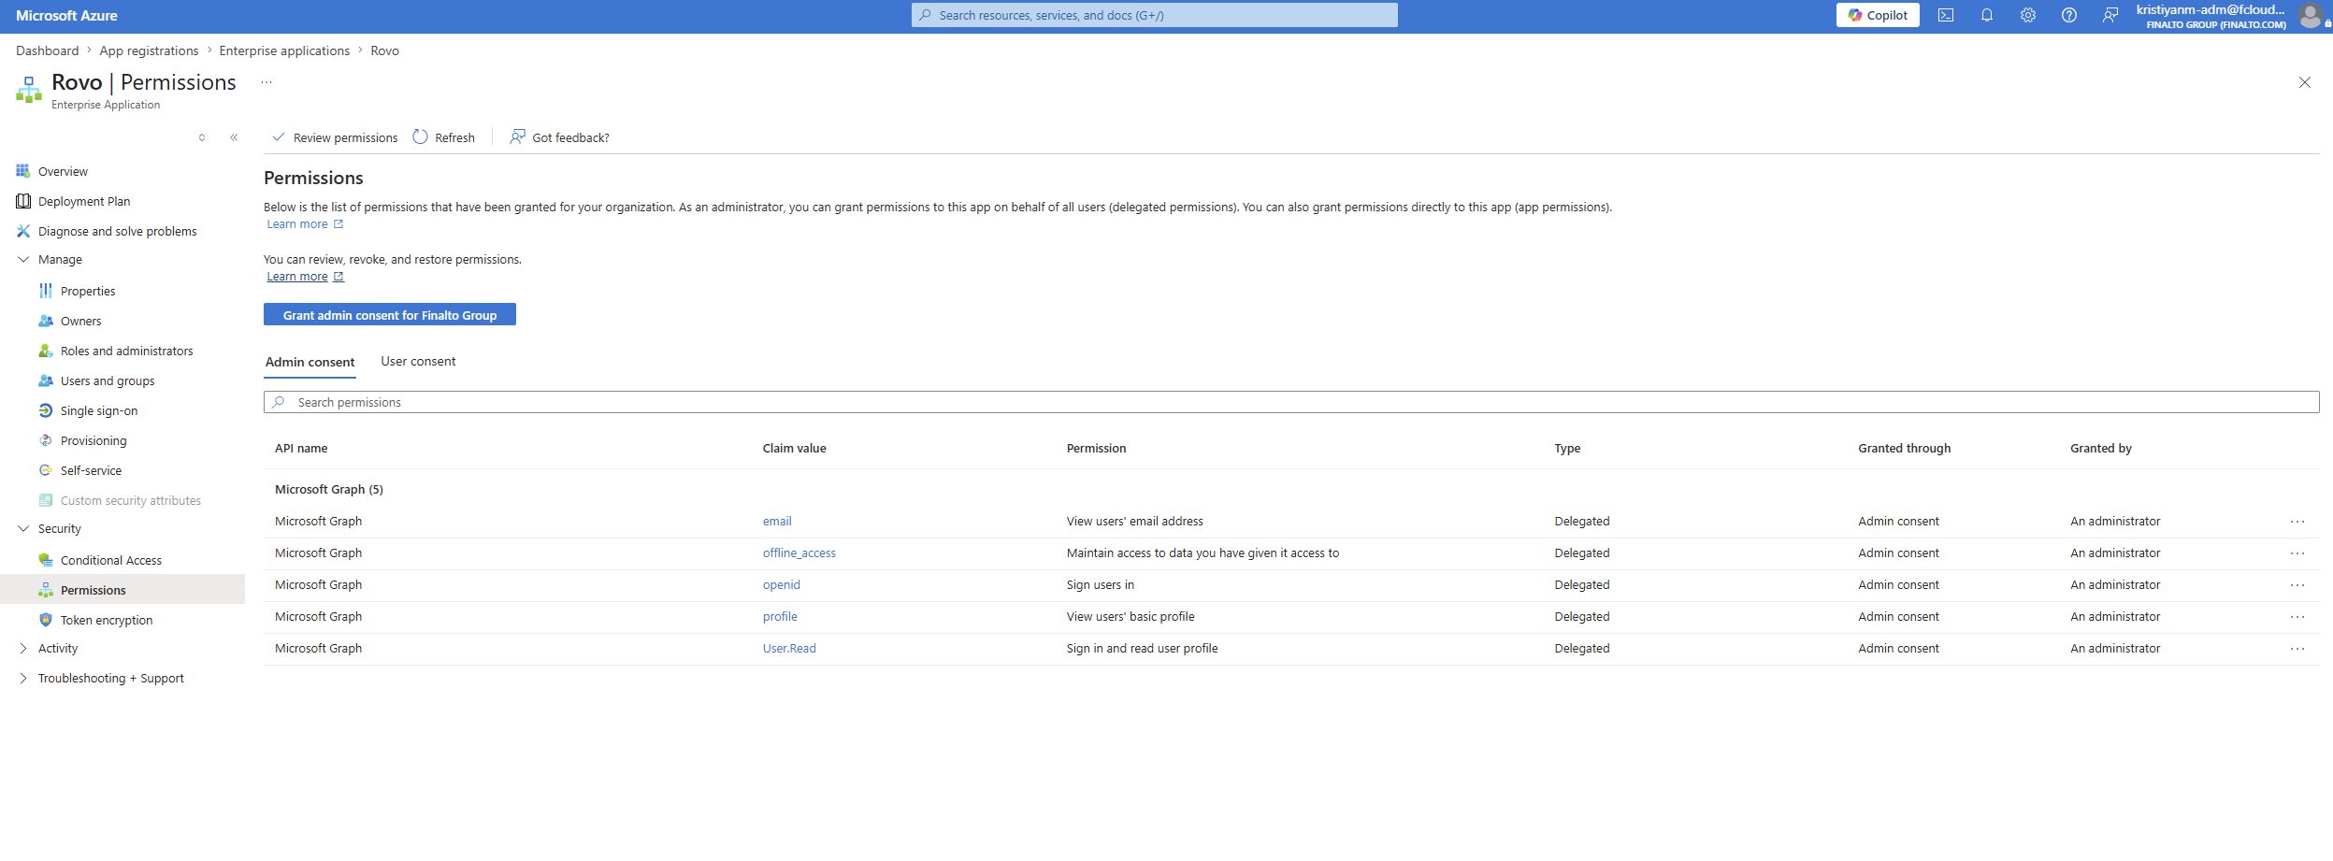Open Cloud Shell icon in top bar
Viewport: 2333px width, 861px height.
point(1946,15)
